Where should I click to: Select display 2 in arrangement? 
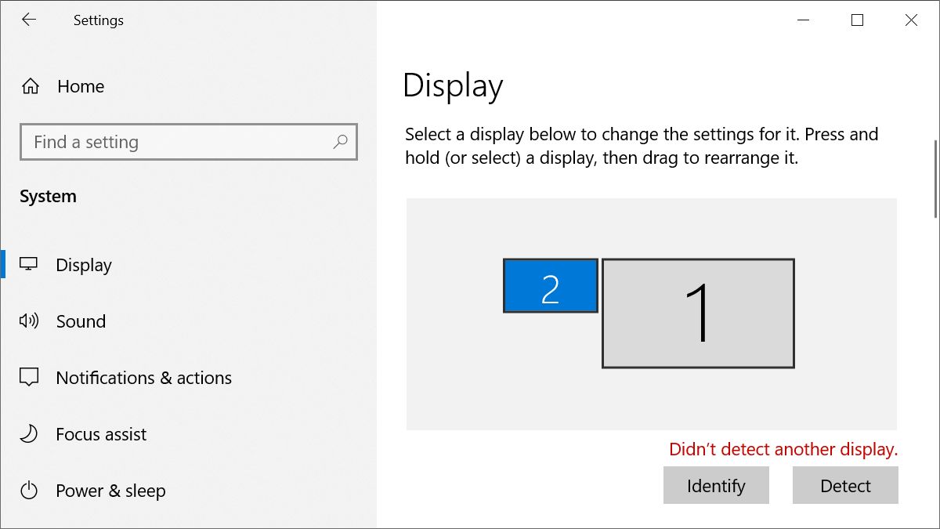550,286
